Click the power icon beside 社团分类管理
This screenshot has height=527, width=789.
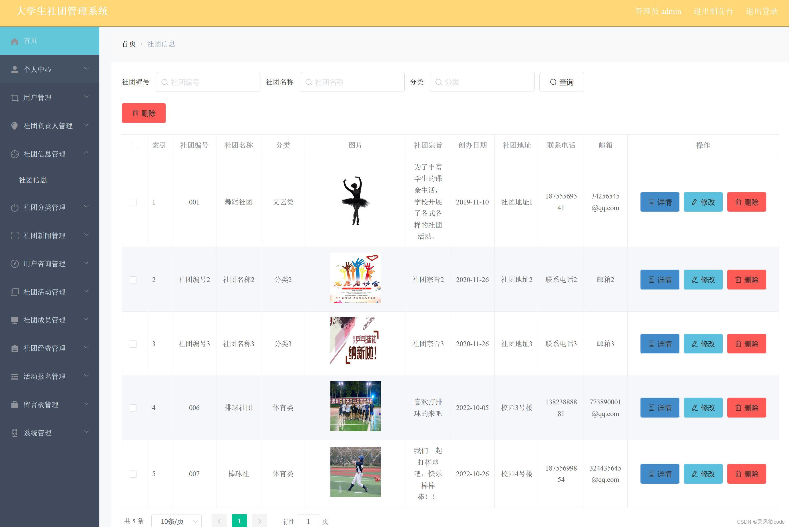click(x=15, y=207)
